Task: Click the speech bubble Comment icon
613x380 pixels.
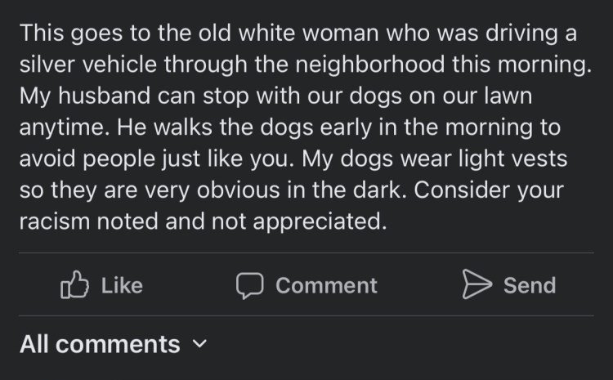Action: click(250, 284)
